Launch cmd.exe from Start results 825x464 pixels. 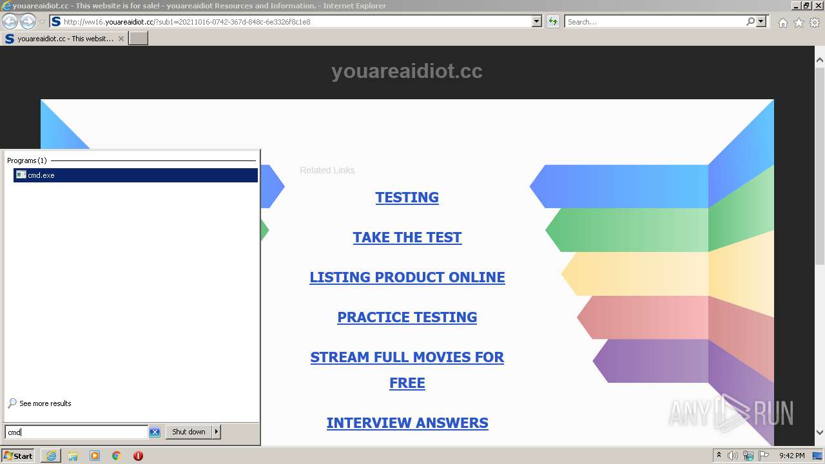coord(135,175)
